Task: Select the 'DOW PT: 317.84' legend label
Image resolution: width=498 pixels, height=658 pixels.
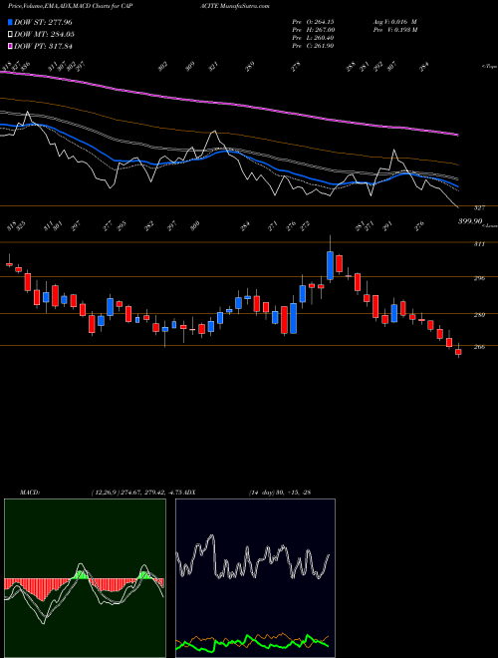Action: (x=43, y=46)
